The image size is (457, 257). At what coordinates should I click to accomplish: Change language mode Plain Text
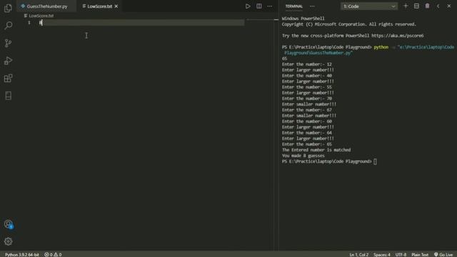(420, 254)
